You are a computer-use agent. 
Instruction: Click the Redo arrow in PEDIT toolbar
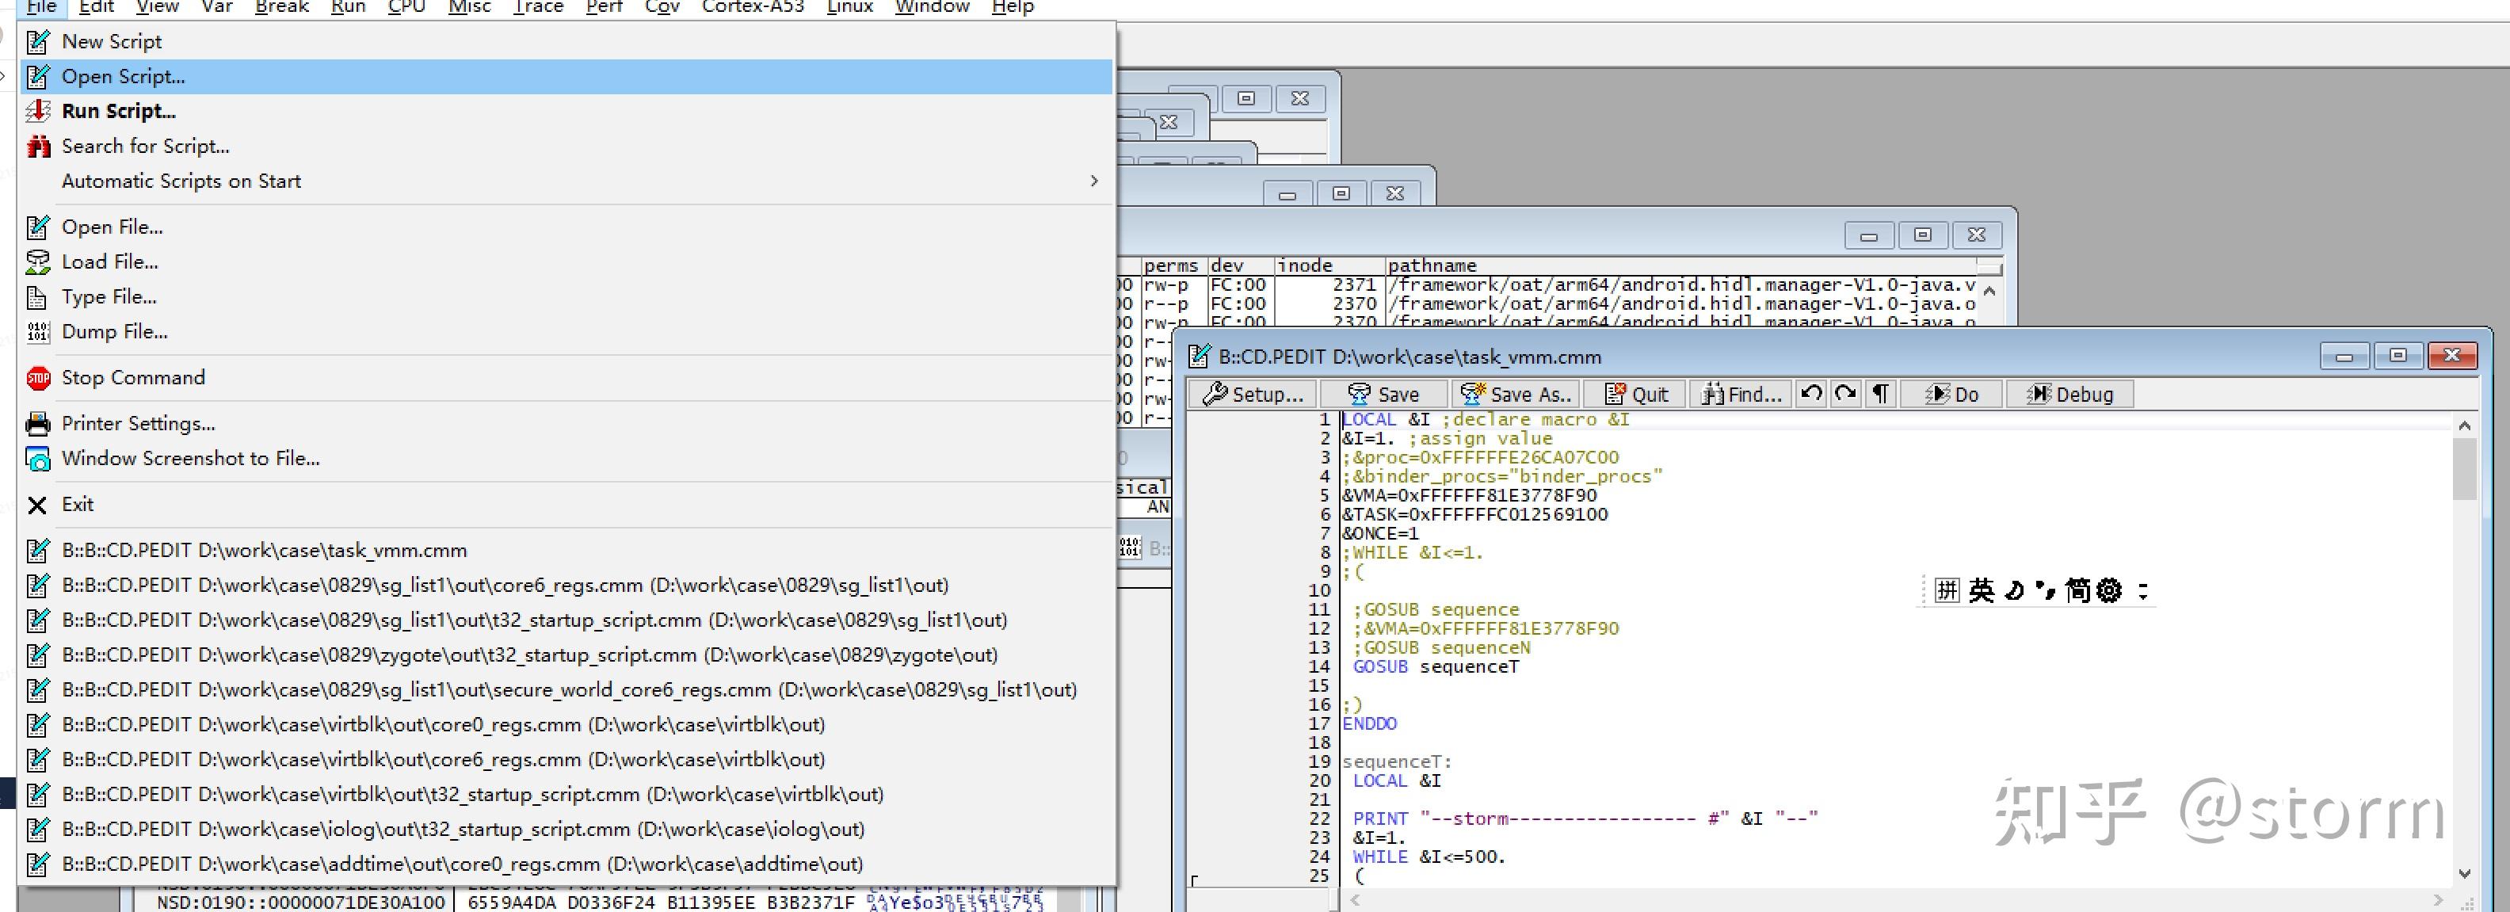(x=1844, y=394)
